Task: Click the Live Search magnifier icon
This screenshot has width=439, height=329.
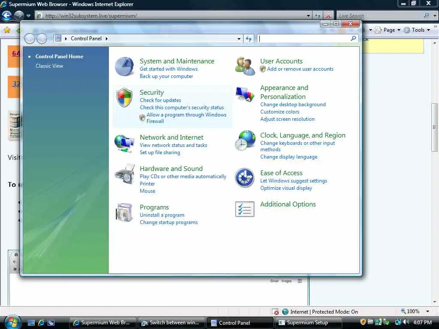Action: (426, 16)
